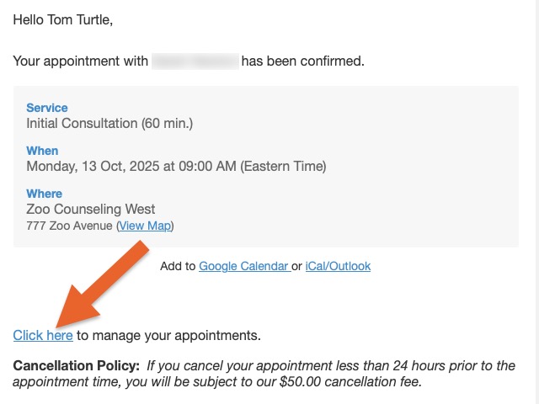This screenshot has height=404, width=539.
Task: Select the Where heading label
Action: pos(45,194)
